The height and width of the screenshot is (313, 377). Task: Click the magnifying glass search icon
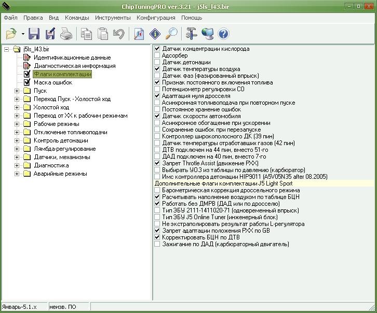tap(171, 34)
